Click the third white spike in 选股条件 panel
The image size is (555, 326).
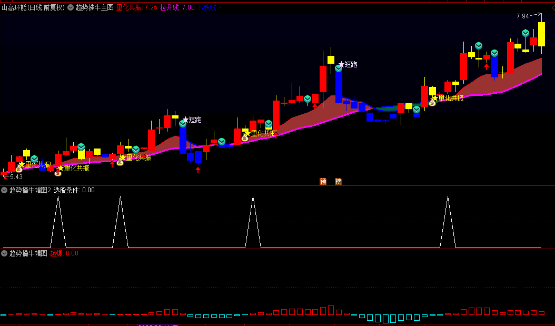click(x=253, y=222)
